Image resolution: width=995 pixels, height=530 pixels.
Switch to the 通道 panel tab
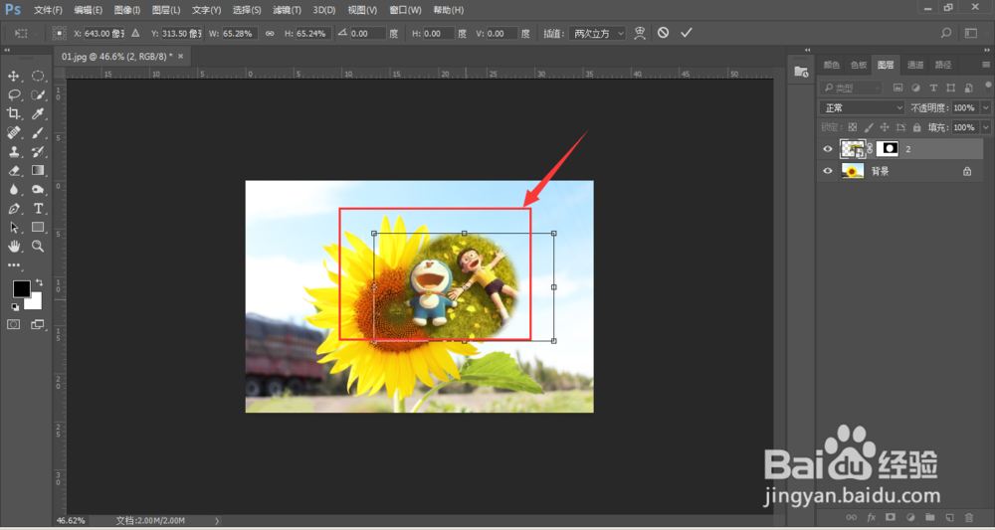pos(915,65)
